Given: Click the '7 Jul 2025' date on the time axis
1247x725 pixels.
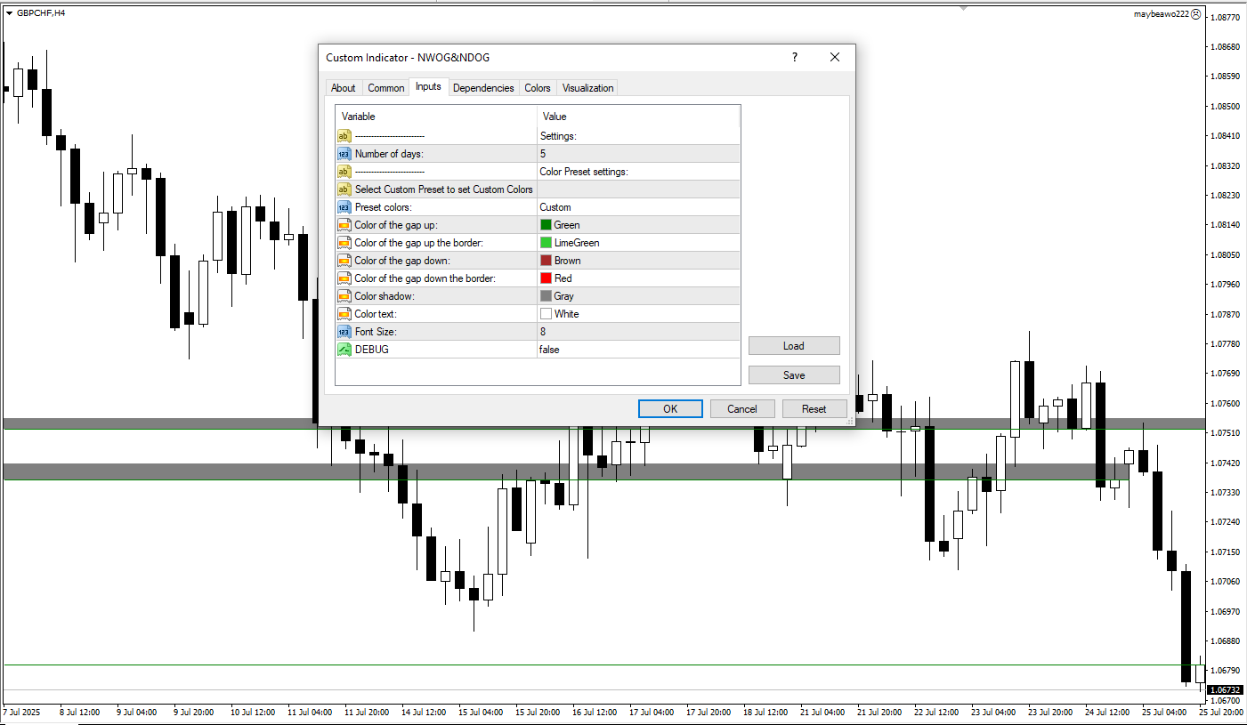Looking at the screenshot, I should [x=22, y=713].
